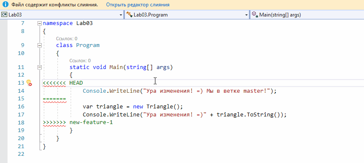
Task: Collapse the namespace Lab03 block
Action: coord(40,23)
